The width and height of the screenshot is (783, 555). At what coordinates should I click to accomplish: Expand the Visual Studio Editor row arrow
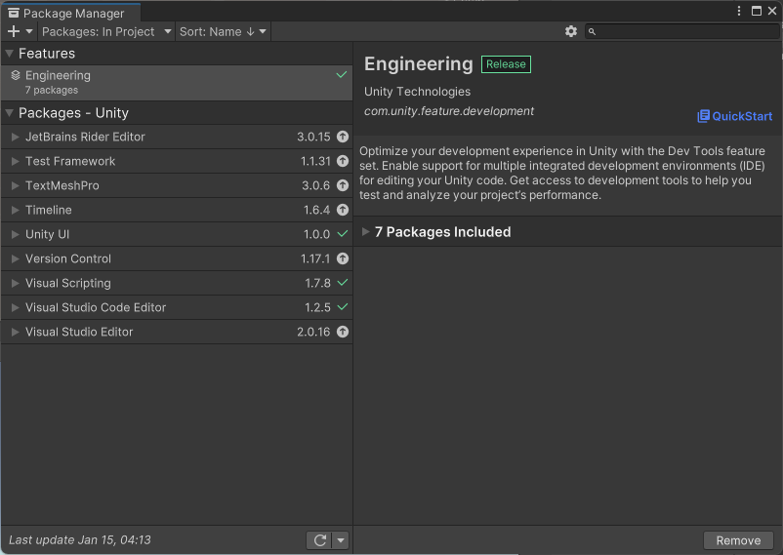click(x=15, y=332)
